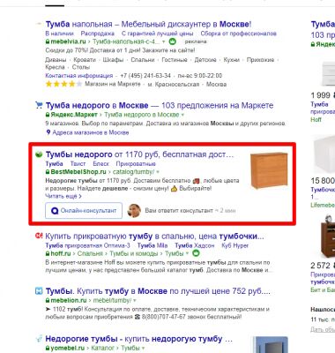Click the orange dresser thumbnail image
This screenshot has height=353, width=335.
[x=269, y=170]
